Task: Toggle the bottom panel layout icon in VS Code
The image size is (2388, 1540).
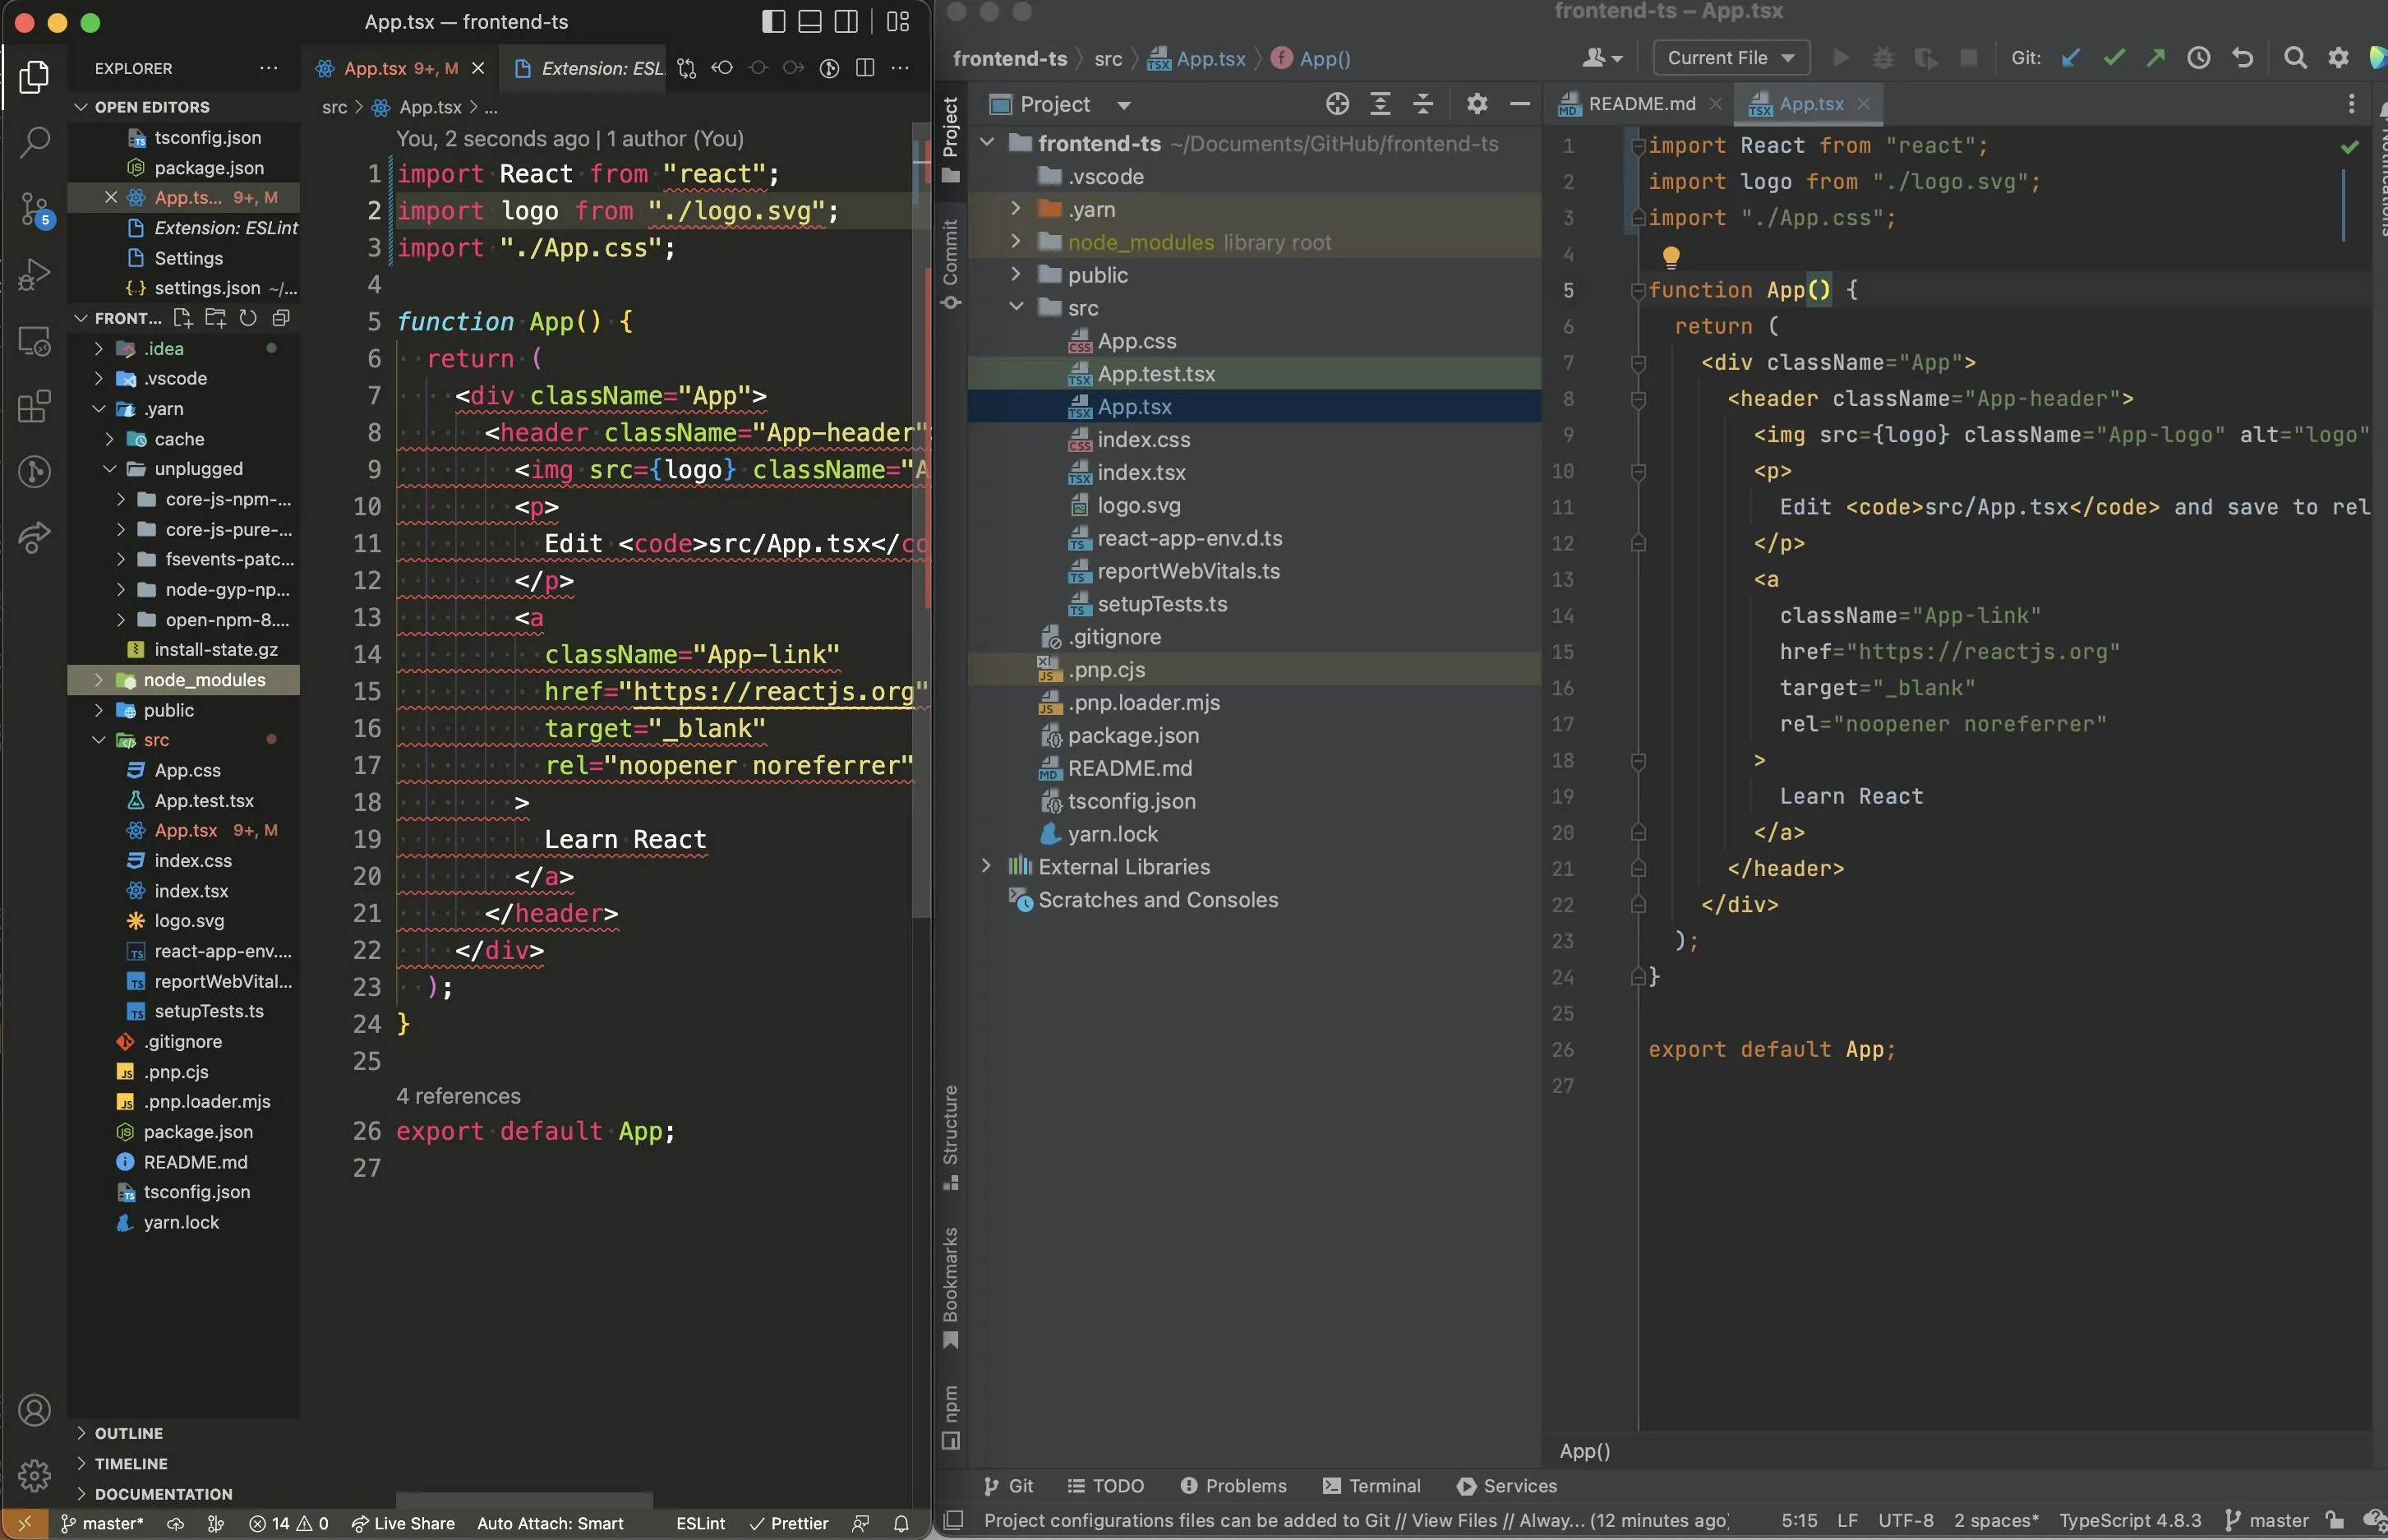Action: point(810,21)
